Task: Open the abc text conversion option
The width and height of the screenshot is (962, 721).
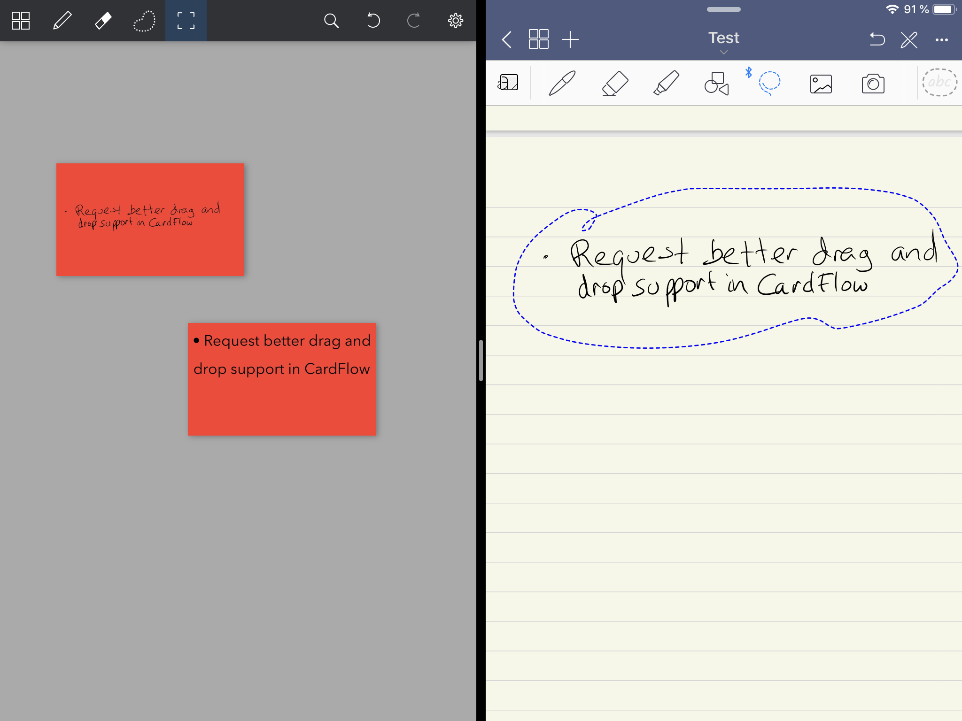Action: [939, 83]
